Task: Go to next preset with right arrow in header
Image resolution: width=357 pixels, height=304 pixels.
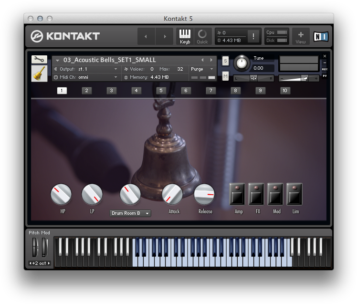Action: coord(164,36)
